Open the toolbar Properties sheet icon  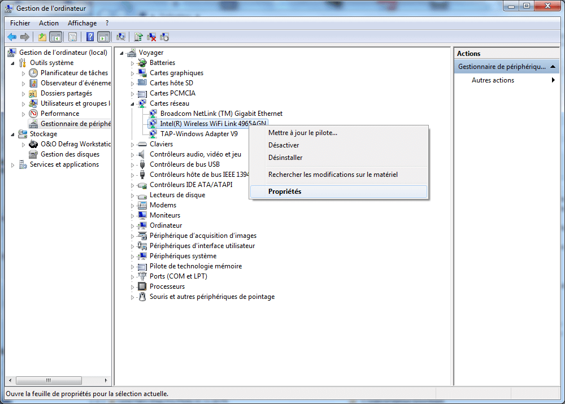(72, 37)
